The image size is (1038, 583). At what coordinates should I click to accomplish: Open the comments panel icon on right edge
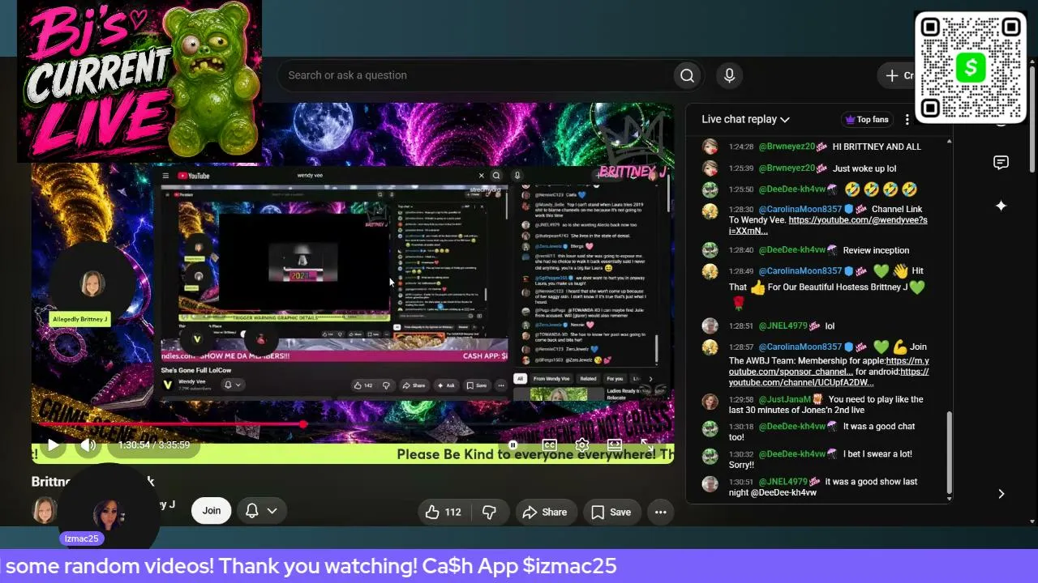[x=1001, y=163]
